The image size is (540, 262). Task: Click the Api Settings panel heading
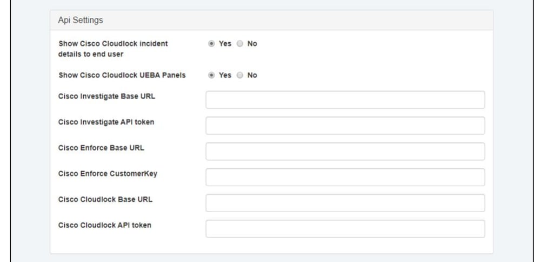[81, 20]
